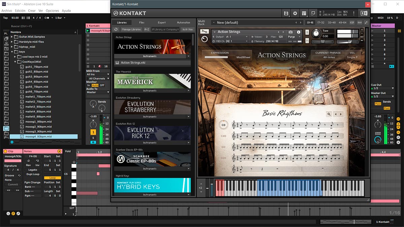
Task: Toggle track 1 activator button
Action: click(x=93, y=132)
